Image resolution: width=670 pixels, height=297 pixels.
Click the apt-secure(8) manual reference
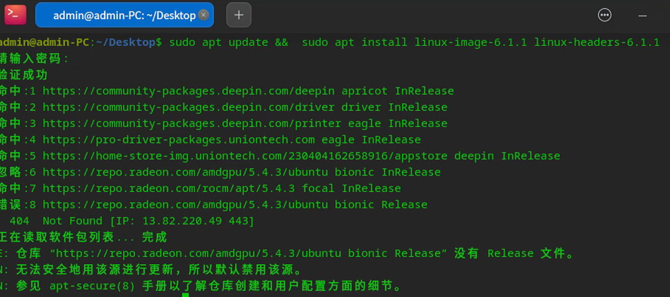click(x=92, y=286)
